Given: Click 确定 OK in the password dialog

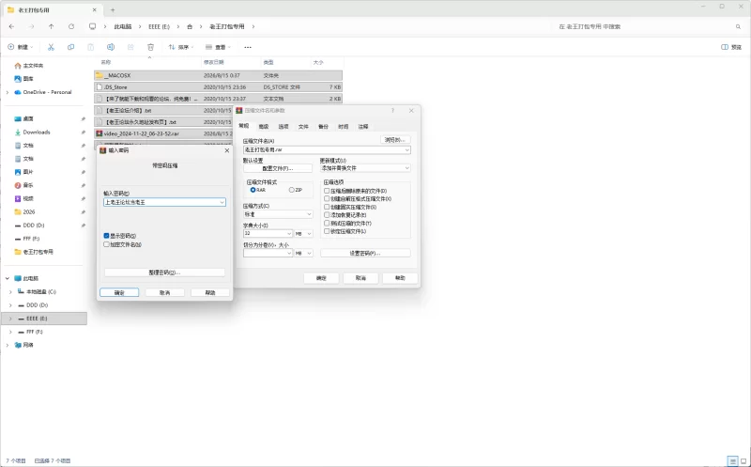Looking at the screenshot, I should pyautogui.click(x=119, y=292).
